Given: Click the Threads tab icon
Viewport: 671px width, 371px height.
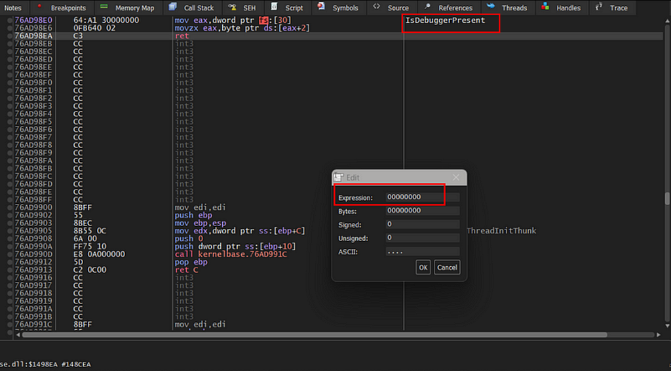Looking at the screenshot, I should click(491, 6).
